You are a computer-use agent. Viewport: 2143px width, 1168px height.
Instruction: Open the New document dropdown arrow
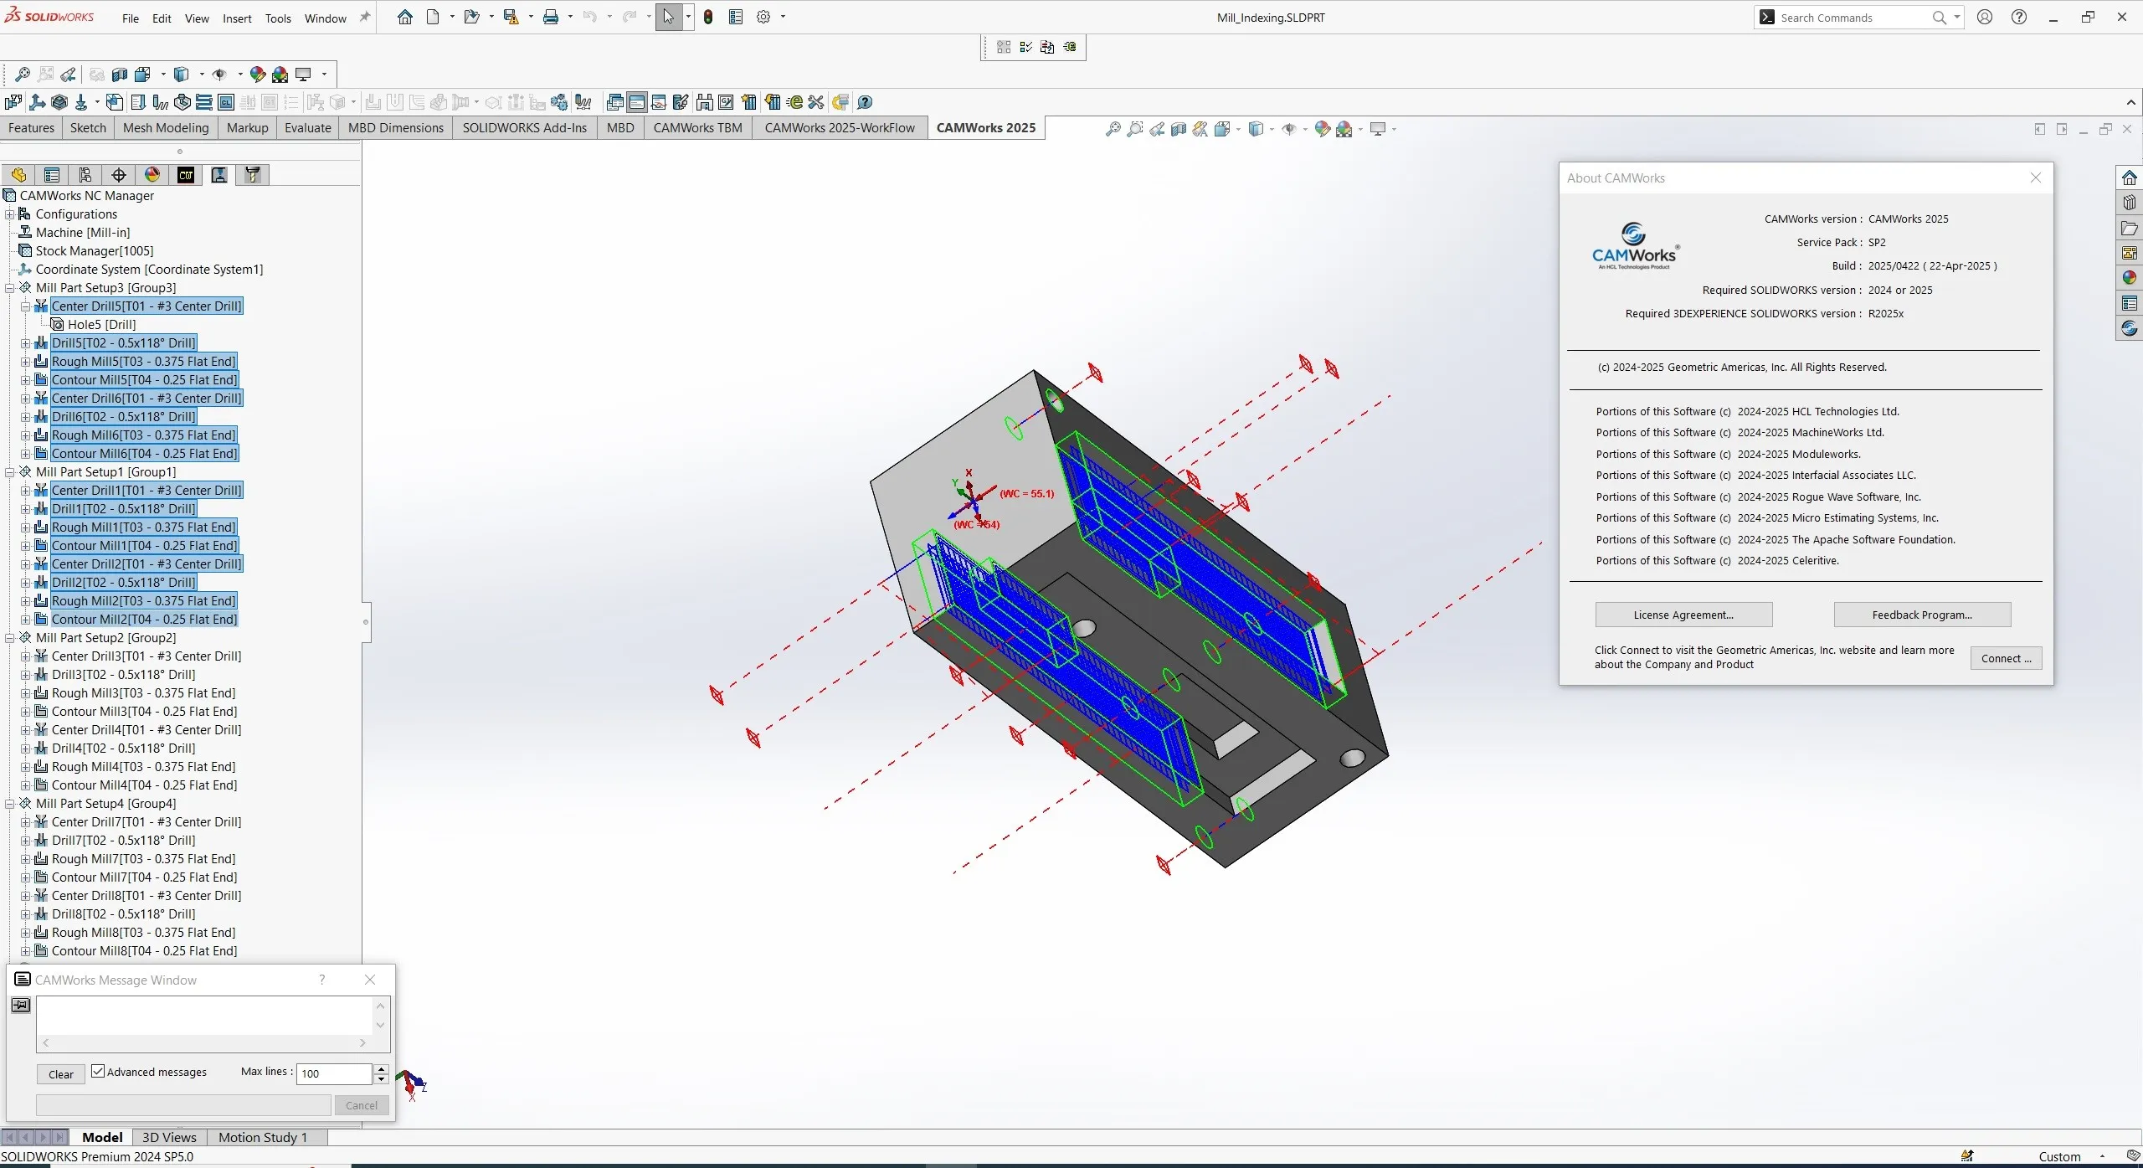pyautogui.click(x=452, y=17)
